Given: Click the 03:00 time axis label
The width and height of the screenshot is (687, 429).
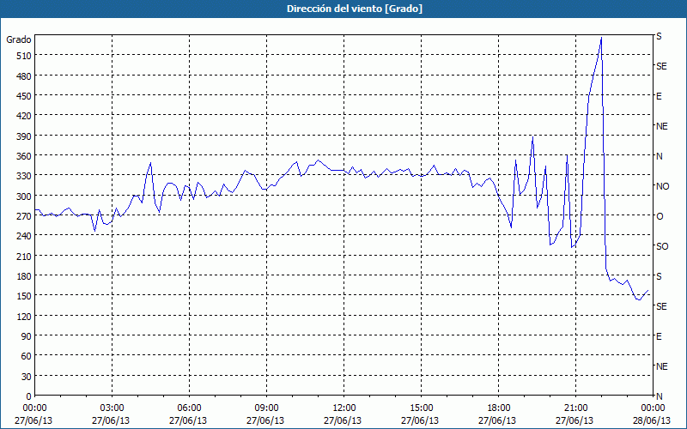Looking at the screenshot, I should [x=112, y=408].
